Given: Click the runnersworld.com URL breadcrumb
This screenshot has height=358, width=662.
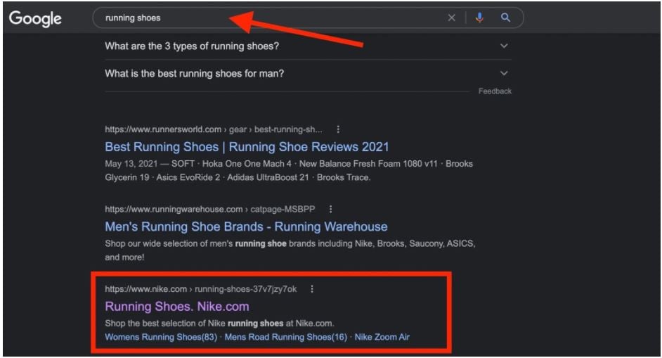Looking at the screenshot, I should (213, 129).
